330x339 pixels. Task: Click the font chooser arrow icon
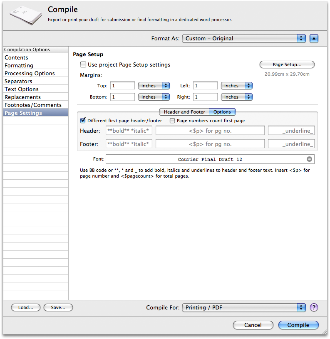coord(309,159)
